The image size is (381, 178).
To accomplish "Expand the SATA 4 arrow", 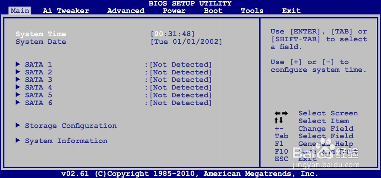I will coord(18,87).
